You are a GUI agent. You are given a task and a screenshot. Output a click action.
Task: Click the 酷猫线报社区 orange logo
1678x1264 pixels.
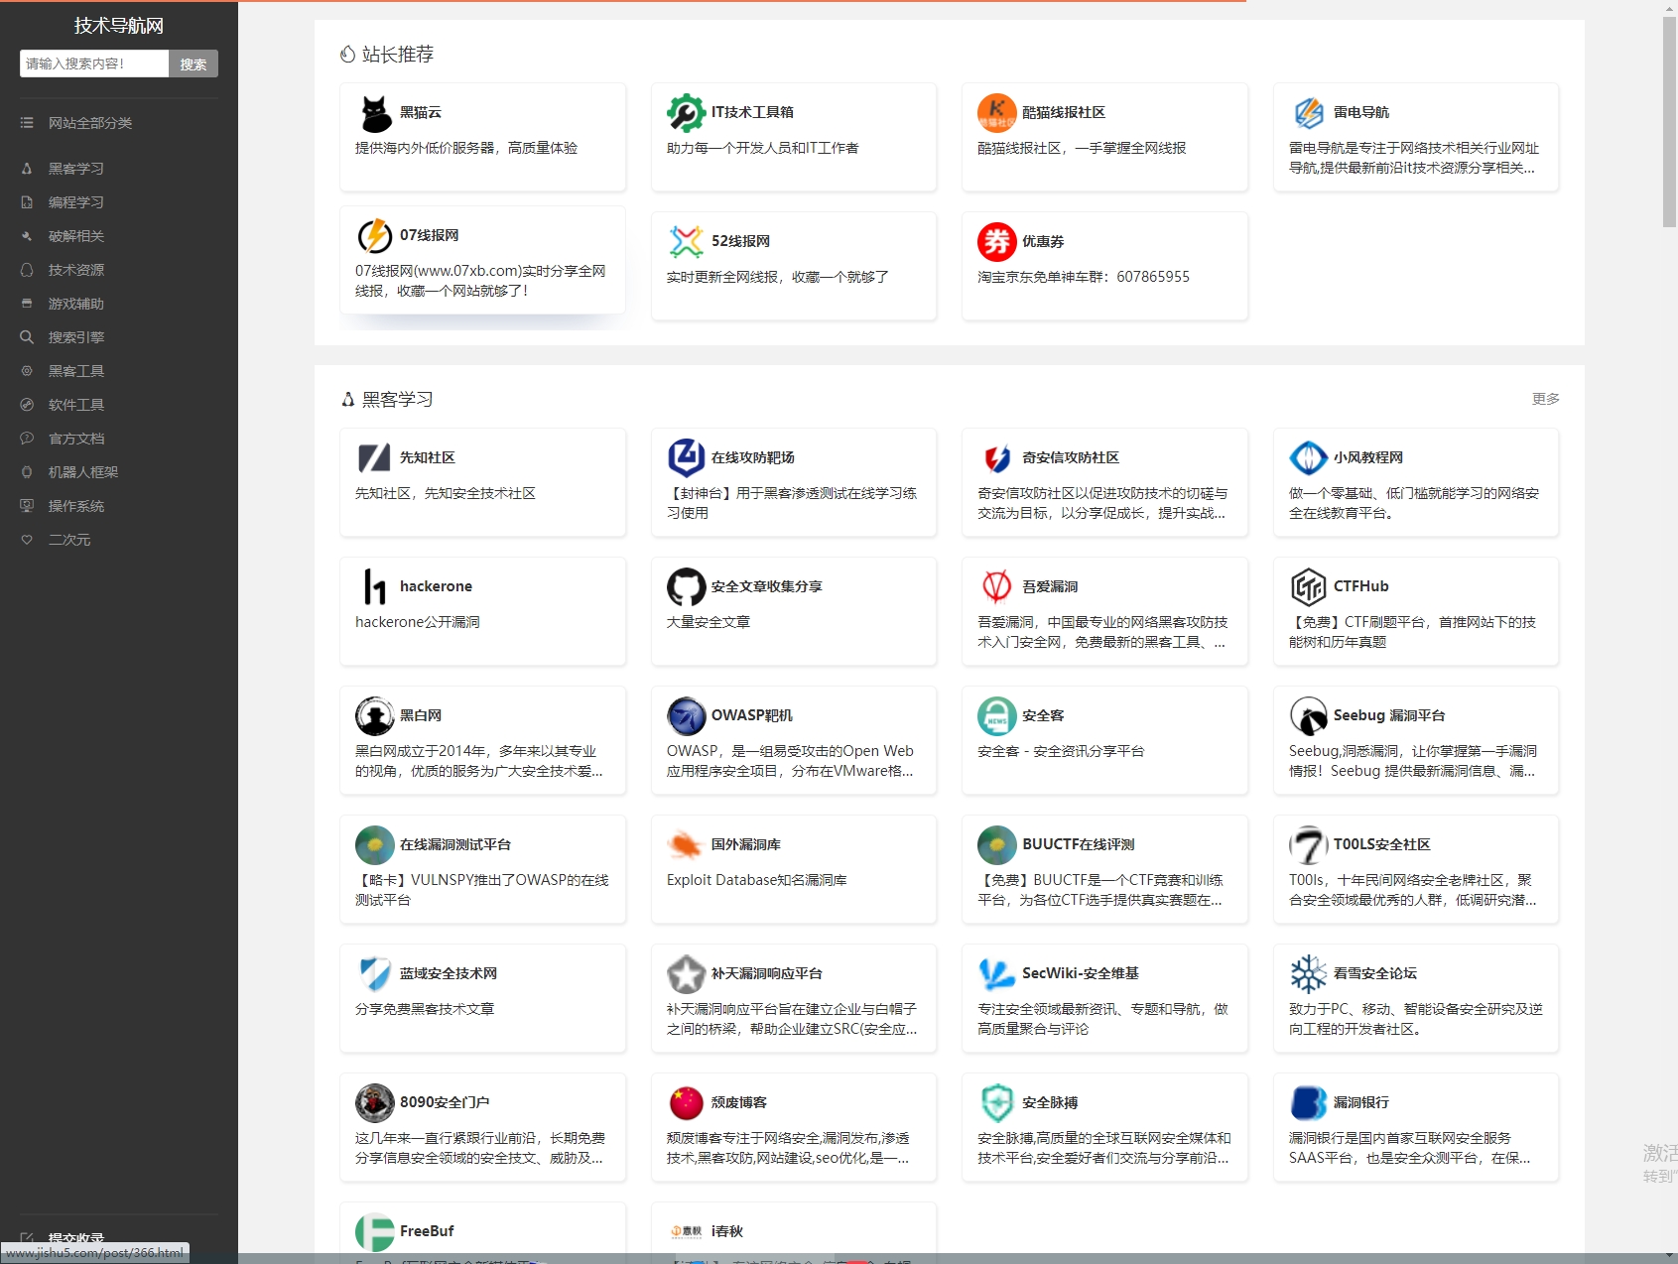coord(997,113)
